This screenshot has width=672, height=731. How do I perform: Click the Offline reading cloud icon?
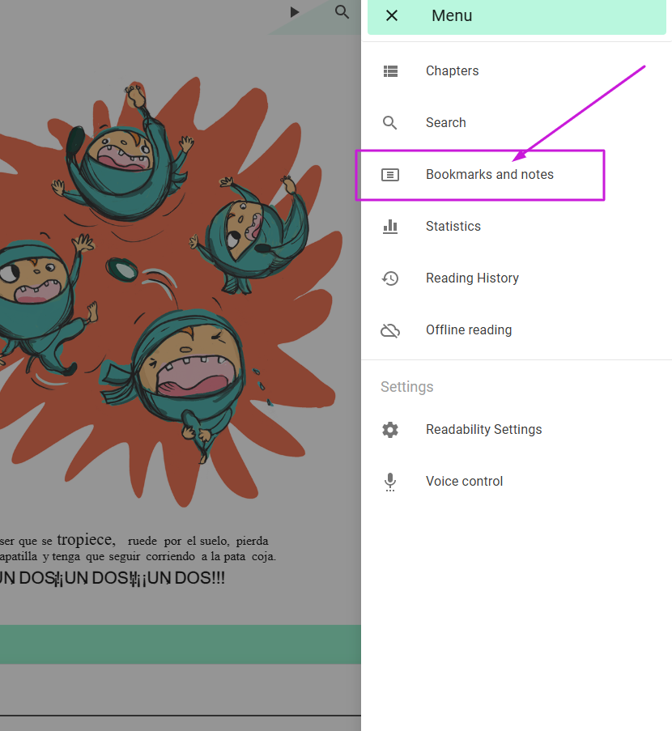pos(390,330)
